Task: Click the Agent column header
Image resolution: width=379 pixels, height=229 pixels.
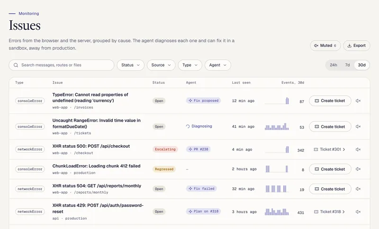Action: tap(191, 82)
